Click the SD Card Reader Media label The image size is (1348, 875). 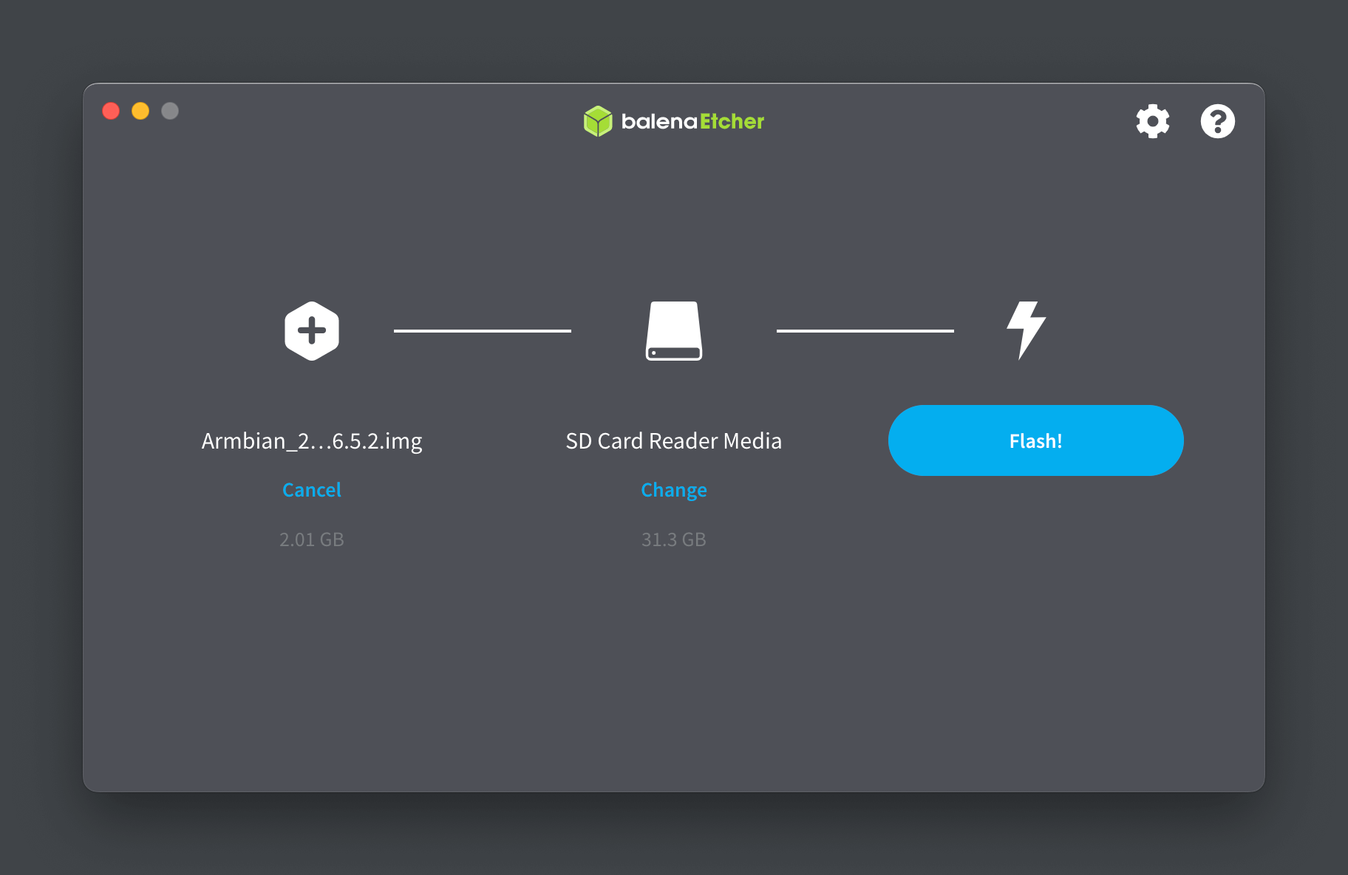[673, 441]
